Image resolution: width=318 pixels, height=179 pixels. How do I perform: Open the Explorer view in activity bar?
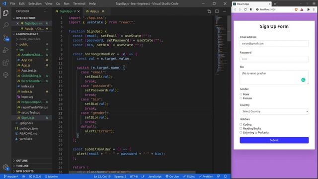click(5, 13)
